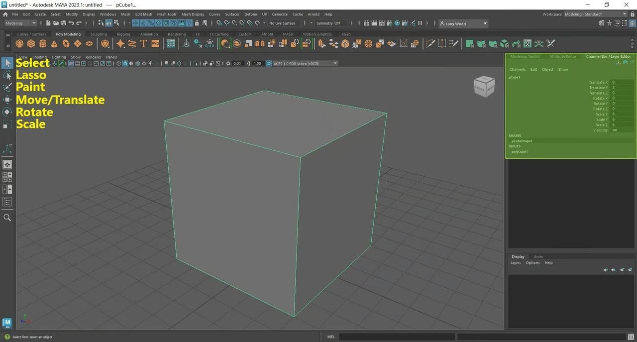
Task: Click the SVG creation shelf icon
Action: pyautogui.click(x=155, y=44)
